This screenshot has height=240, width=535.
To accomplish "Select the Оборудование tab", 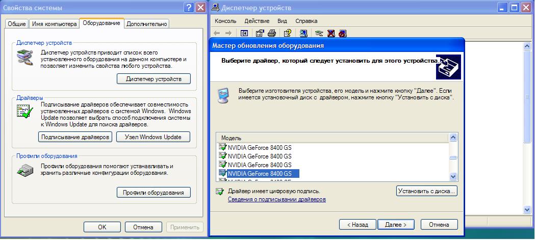I will (101, 23).
